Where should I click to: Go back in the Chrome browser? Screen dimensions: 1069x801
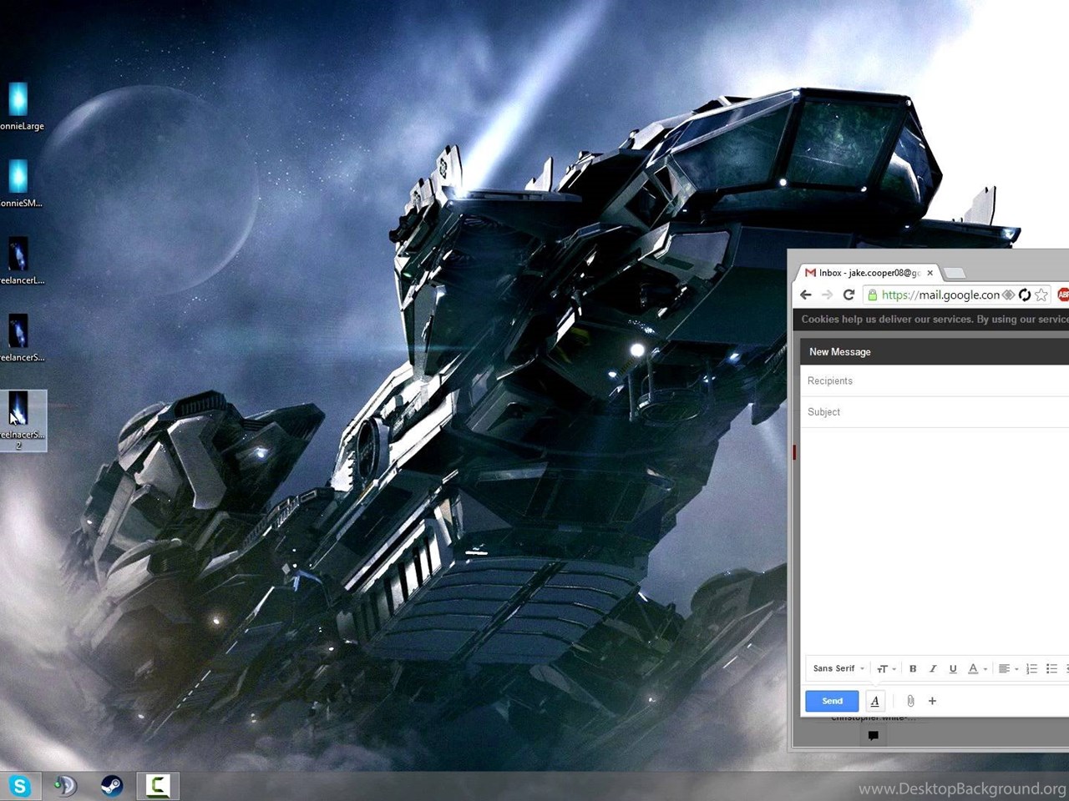(x=805, y=295)
